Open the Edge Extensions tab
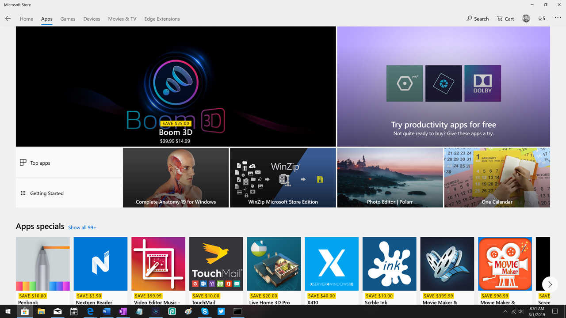 (x=162, y=19)
